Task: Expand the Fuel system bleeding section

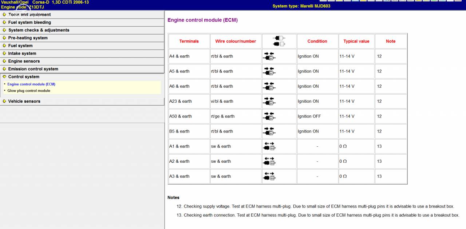Action: click(82, 22)
